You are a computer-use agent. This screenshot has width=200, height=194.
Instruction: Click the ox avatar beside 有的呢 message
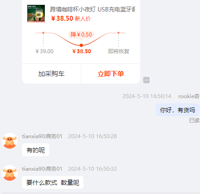(x=10, y=141)
